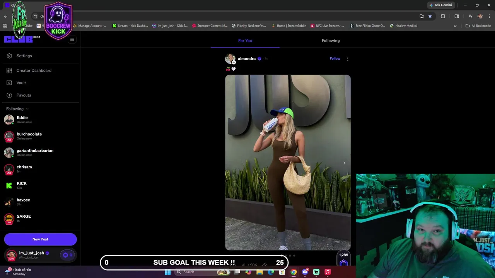Image resolution: width=495 pixels, height=278 pixels.
Task: Open Chrome media controls icon
Action: click(x=471, y=16)
